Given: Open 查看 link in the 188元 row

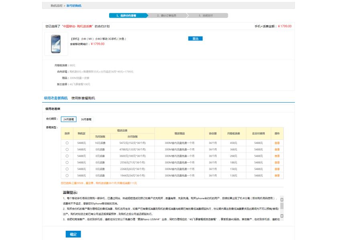Looking at the screenshot, I should [277, 163].
